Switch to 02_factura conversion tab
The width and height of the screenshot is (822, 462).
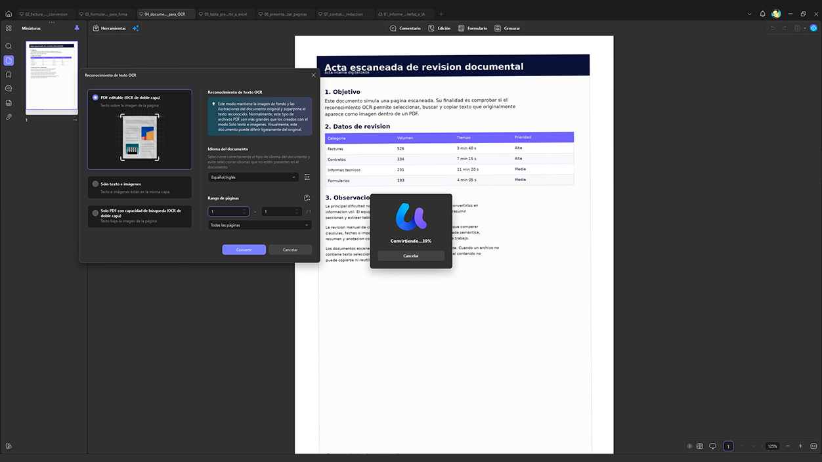pos(47,14)
